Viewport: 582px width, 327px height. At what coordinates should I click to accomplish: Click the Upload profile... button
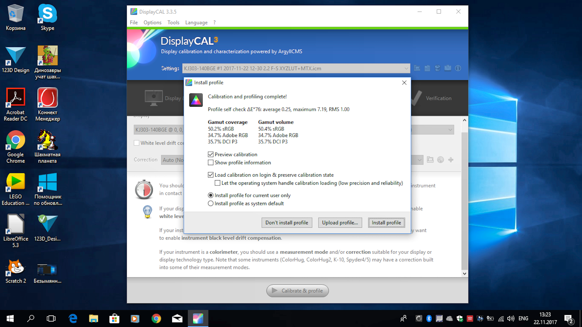click(340, 223)
